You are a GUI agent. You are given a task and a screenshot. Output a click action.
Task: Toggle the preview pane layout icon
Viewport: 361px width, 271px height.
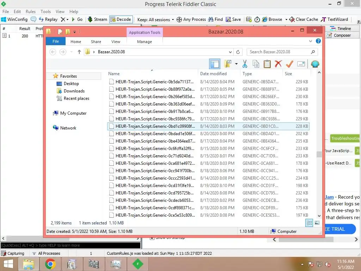coord(215,64)
